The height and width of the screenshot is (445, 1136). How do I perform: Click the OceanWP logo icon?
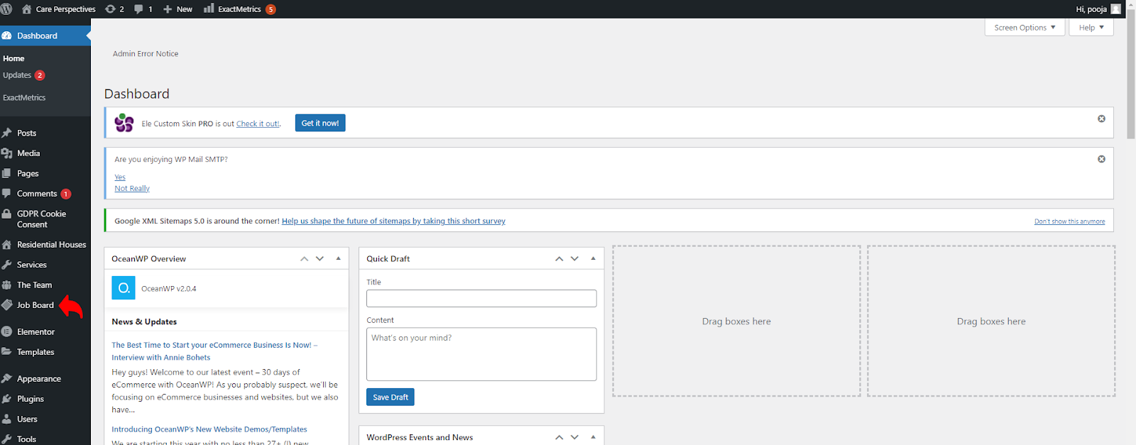[124, 288]
